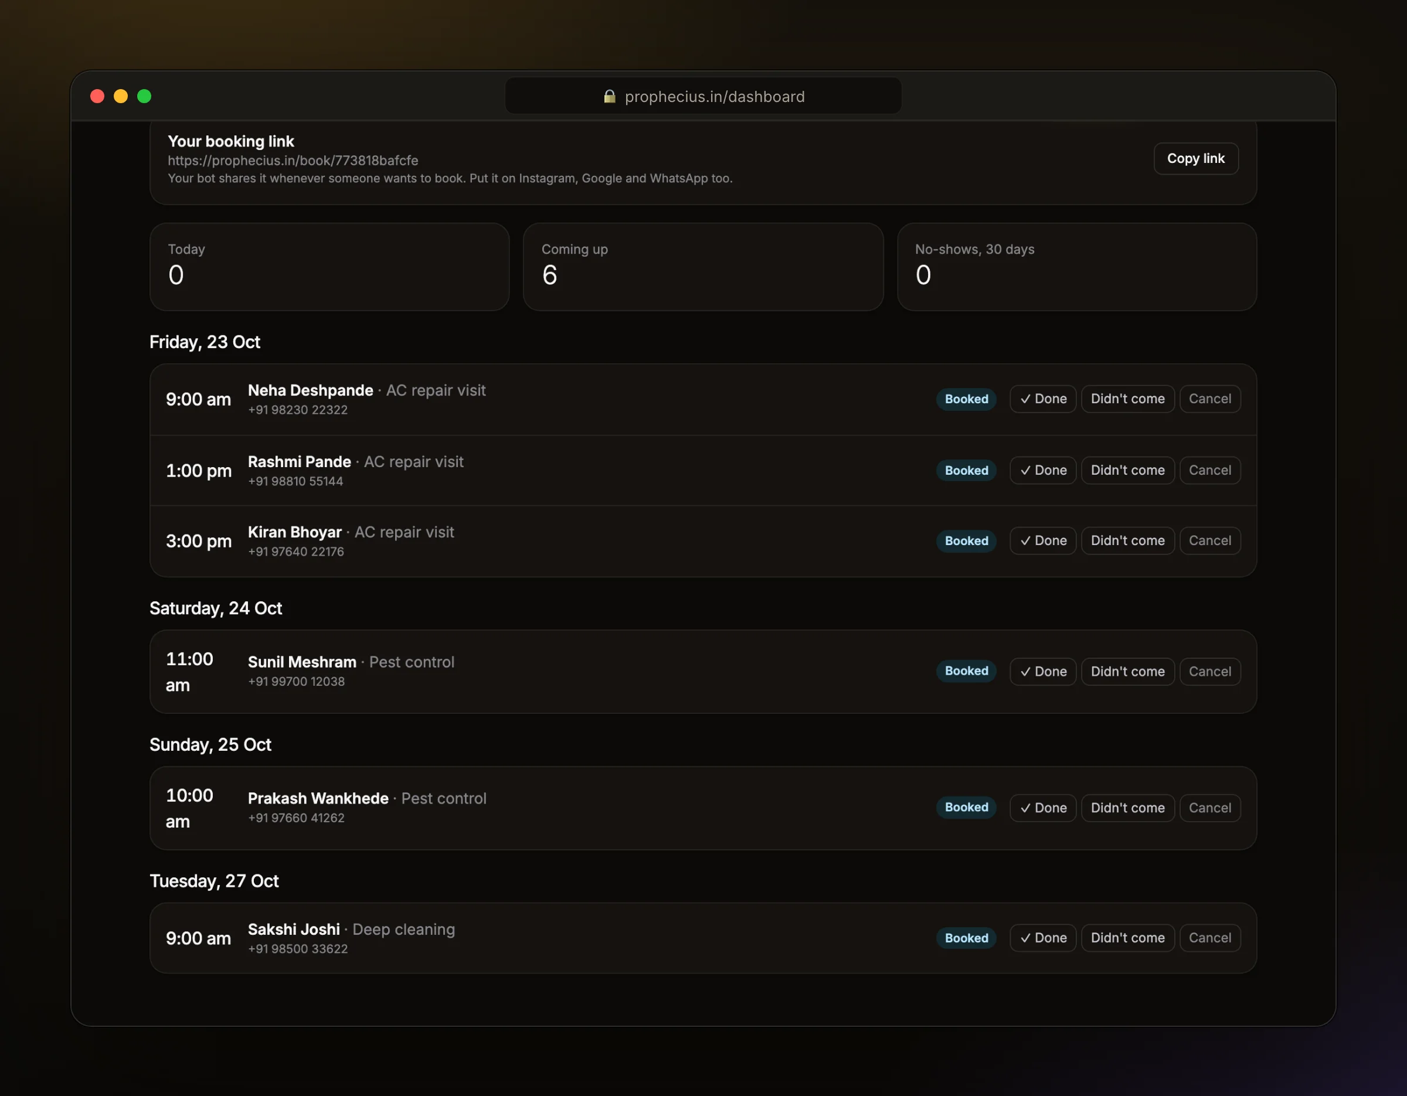
Task: Click phone number +91 99700 12038
Action: pyautogui.click(x=296, y=681)
